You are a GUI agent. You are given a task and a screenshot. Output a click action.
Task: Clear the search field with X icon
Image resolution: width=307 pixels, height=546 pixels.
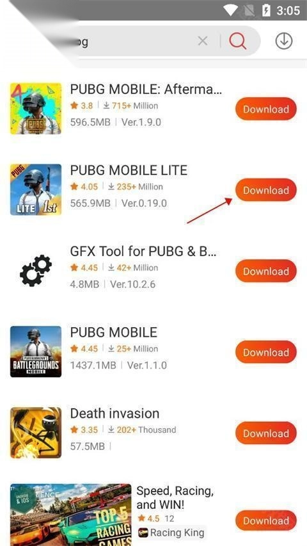tap(203, 41)
